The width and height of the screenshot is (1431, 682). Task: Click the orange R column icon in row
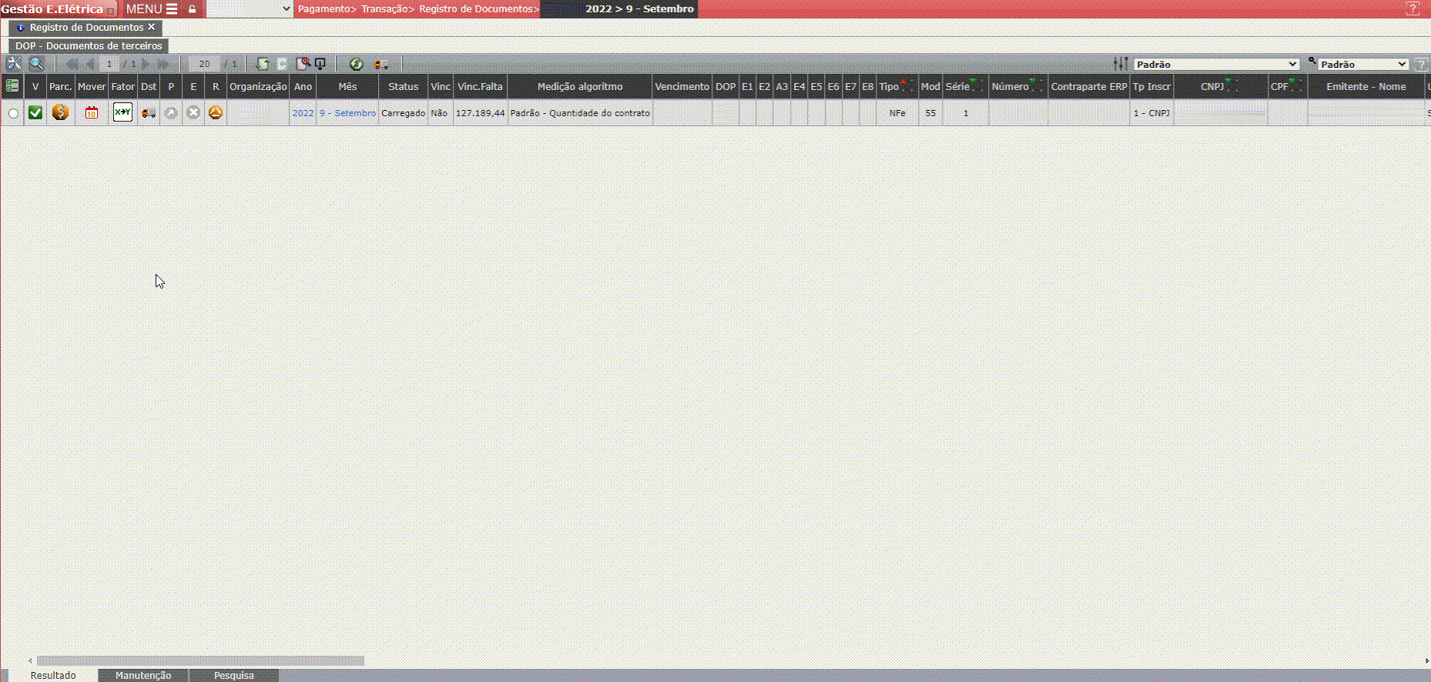(x=216, y=113)
